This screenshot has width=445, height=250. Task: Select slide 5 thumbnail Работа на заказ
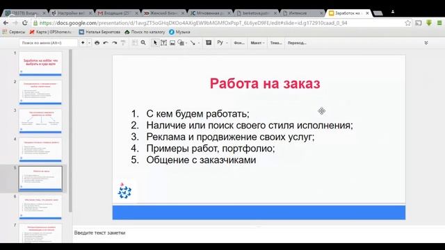40,178
